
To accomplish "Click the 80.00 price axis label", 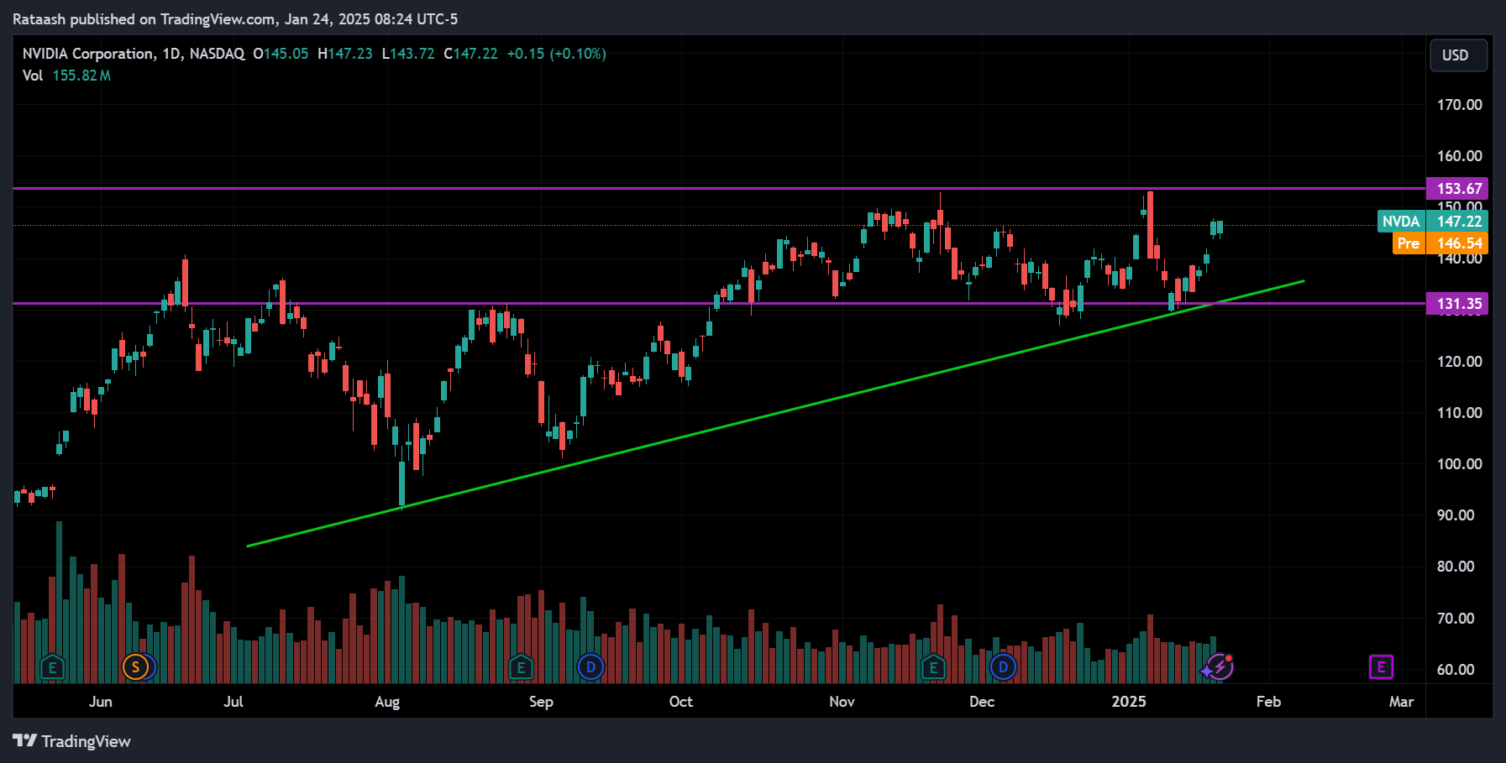I will (x=1456, y=567).
